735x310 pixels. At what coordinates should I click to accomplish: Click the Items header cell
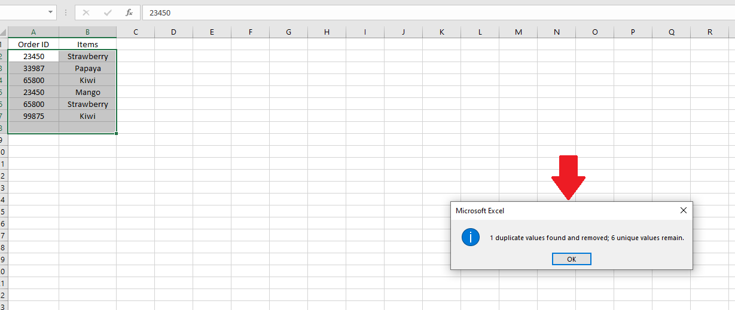[x=87, y=44]
